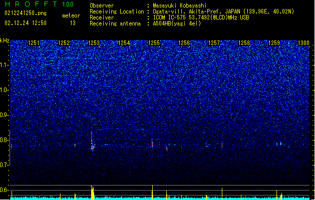Click the red meteor echo at 1255
Viewport: 315px width, 200px height.
coord(152,143)
